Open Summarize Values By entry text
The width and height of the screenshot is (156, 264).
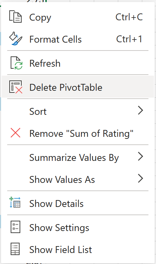tap(74, 158)
